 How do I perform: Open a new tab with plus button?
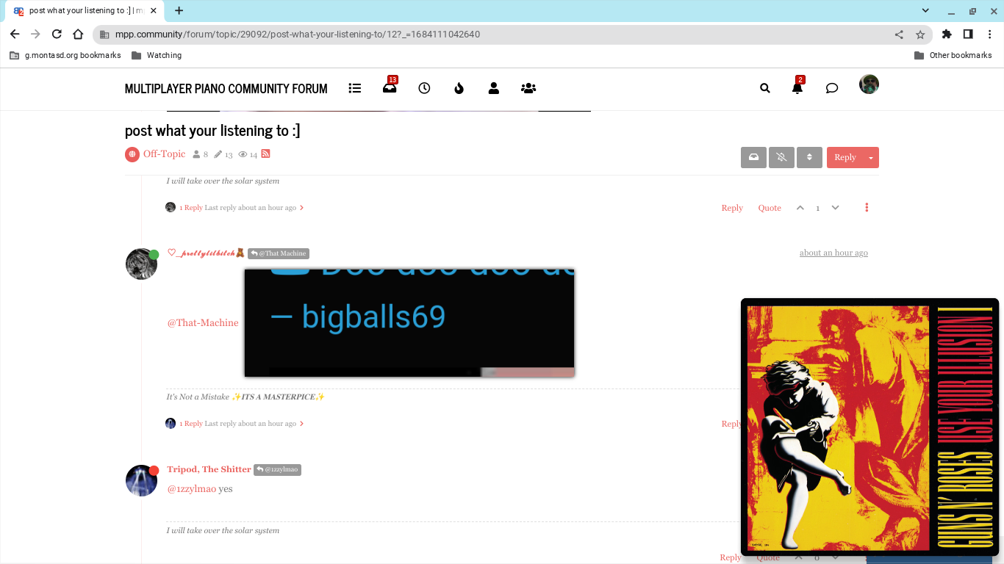(x=179, y=10)
